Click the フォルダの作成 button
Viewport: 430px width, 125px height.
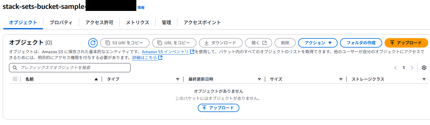[361, 43]
